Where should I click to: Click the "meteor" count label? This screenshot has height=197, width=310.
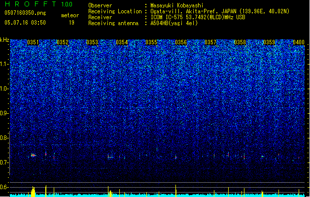coord(70,15)
